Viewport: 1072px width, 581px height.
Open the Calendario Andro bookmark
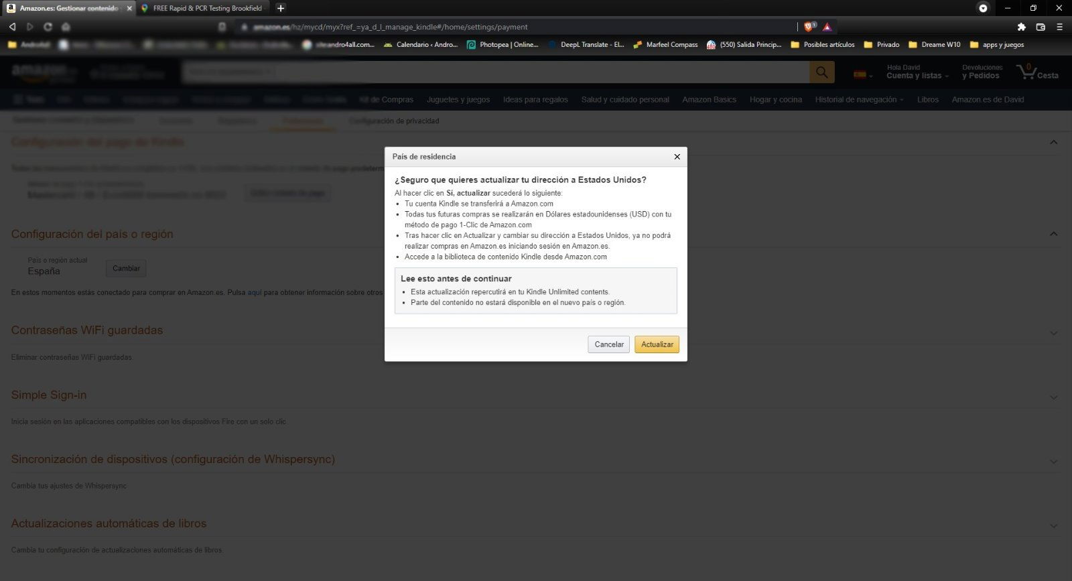pos(420,45)
